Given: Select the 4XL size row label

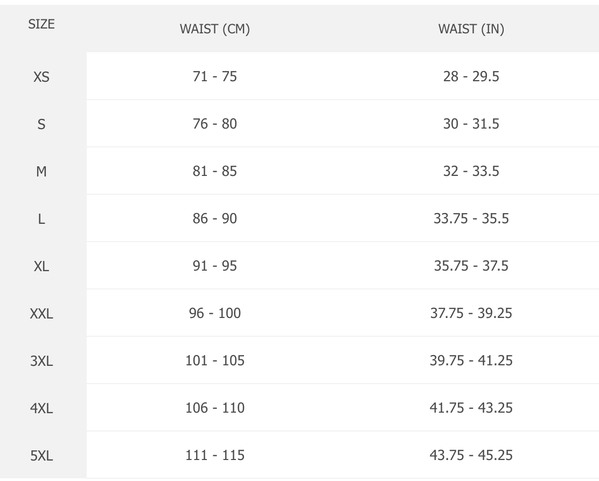Looking at the screenshot, I should [41, 408].
